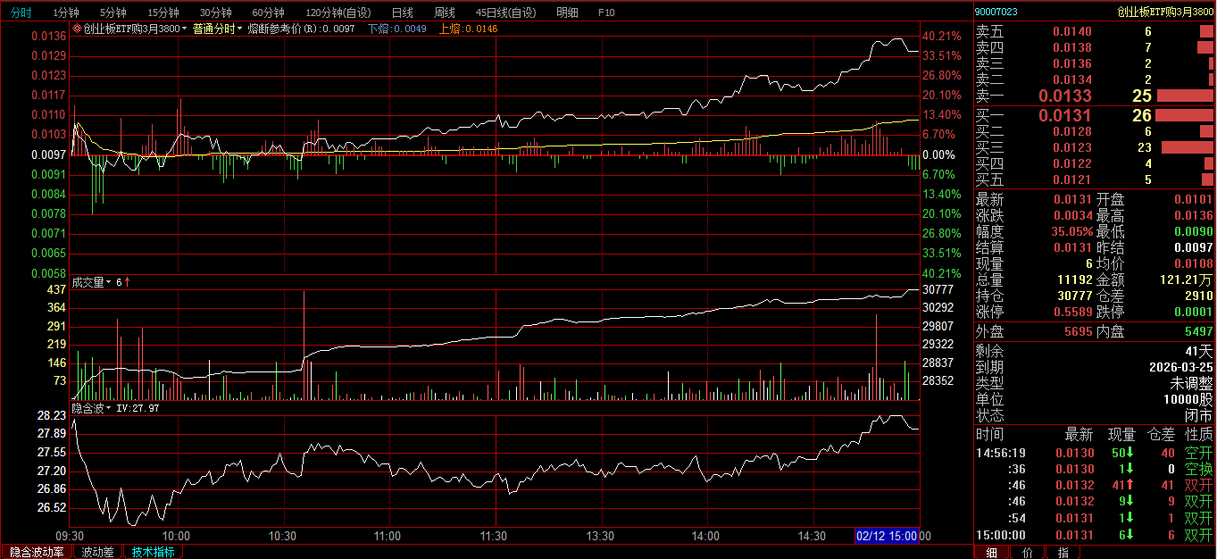Click the 持仓 value 30777
Viewport: 1217px width, 559px height.
pos(1074,296)
